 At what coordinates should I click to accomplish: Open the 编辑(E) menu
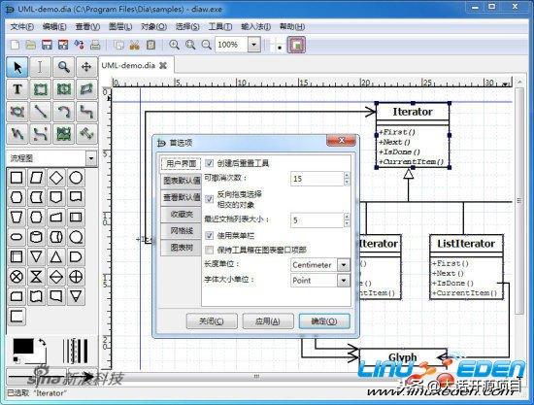(x=54, y=26)
